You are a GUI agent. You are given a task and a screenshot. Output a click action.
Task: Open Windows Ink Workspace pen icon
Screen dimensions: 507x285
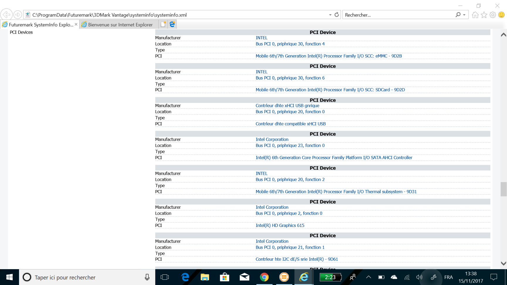point(433,277)
